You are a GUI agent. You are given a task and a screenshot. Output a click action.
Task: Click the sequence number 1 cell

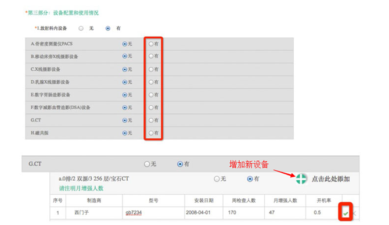tap(57, 213)
